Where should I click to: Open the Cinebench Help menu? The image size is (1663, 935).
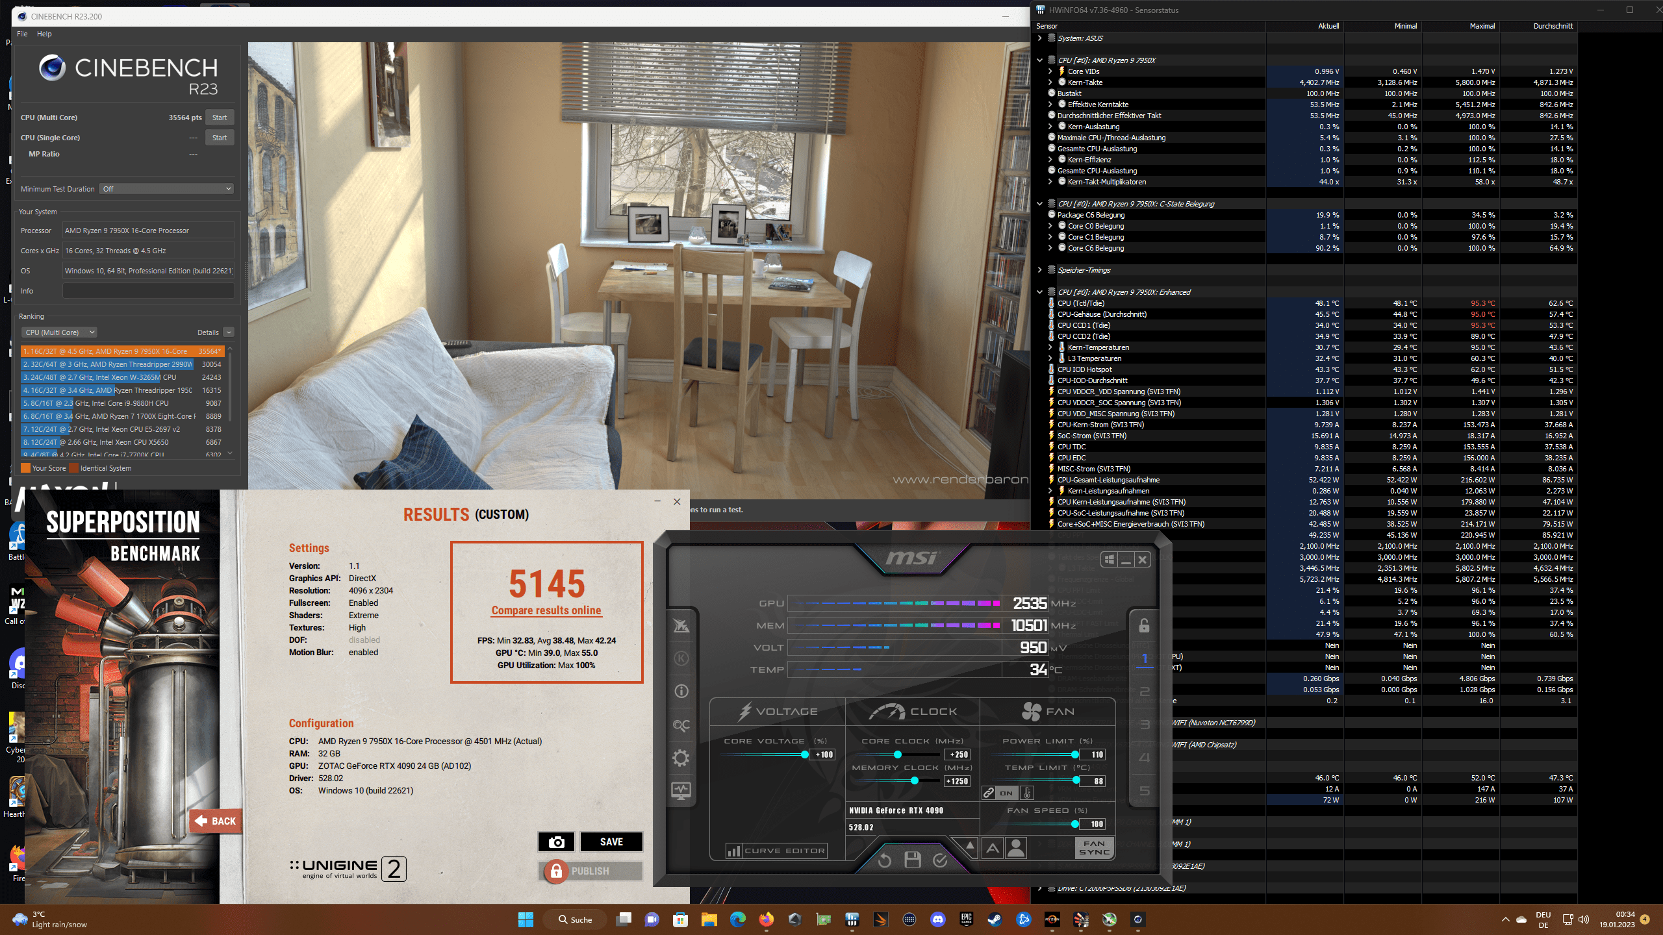(x=44, y=34)
